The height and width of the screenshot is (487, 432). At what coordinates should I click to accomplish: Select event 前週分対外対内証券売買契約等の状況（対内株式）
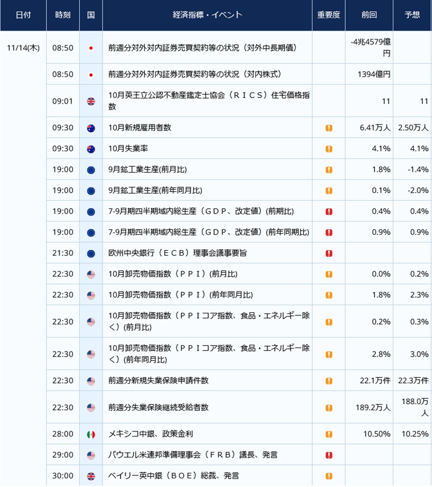pyautogui.click(x=195, y=74)
